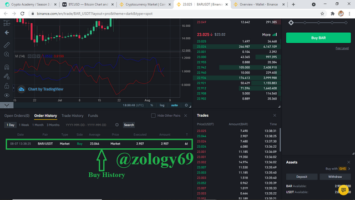Switch to the Cryptocurrency Market browser tab
This screenshot has height=200, width=355.
click(x=145, y=4)
